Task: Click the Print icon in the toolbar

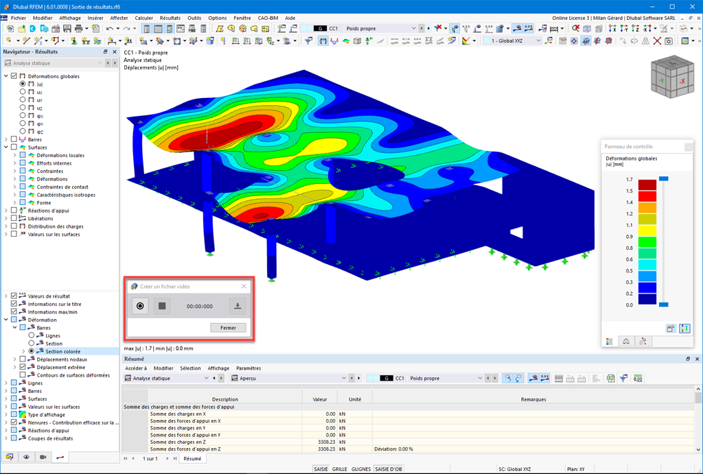Action: [78, 29]
